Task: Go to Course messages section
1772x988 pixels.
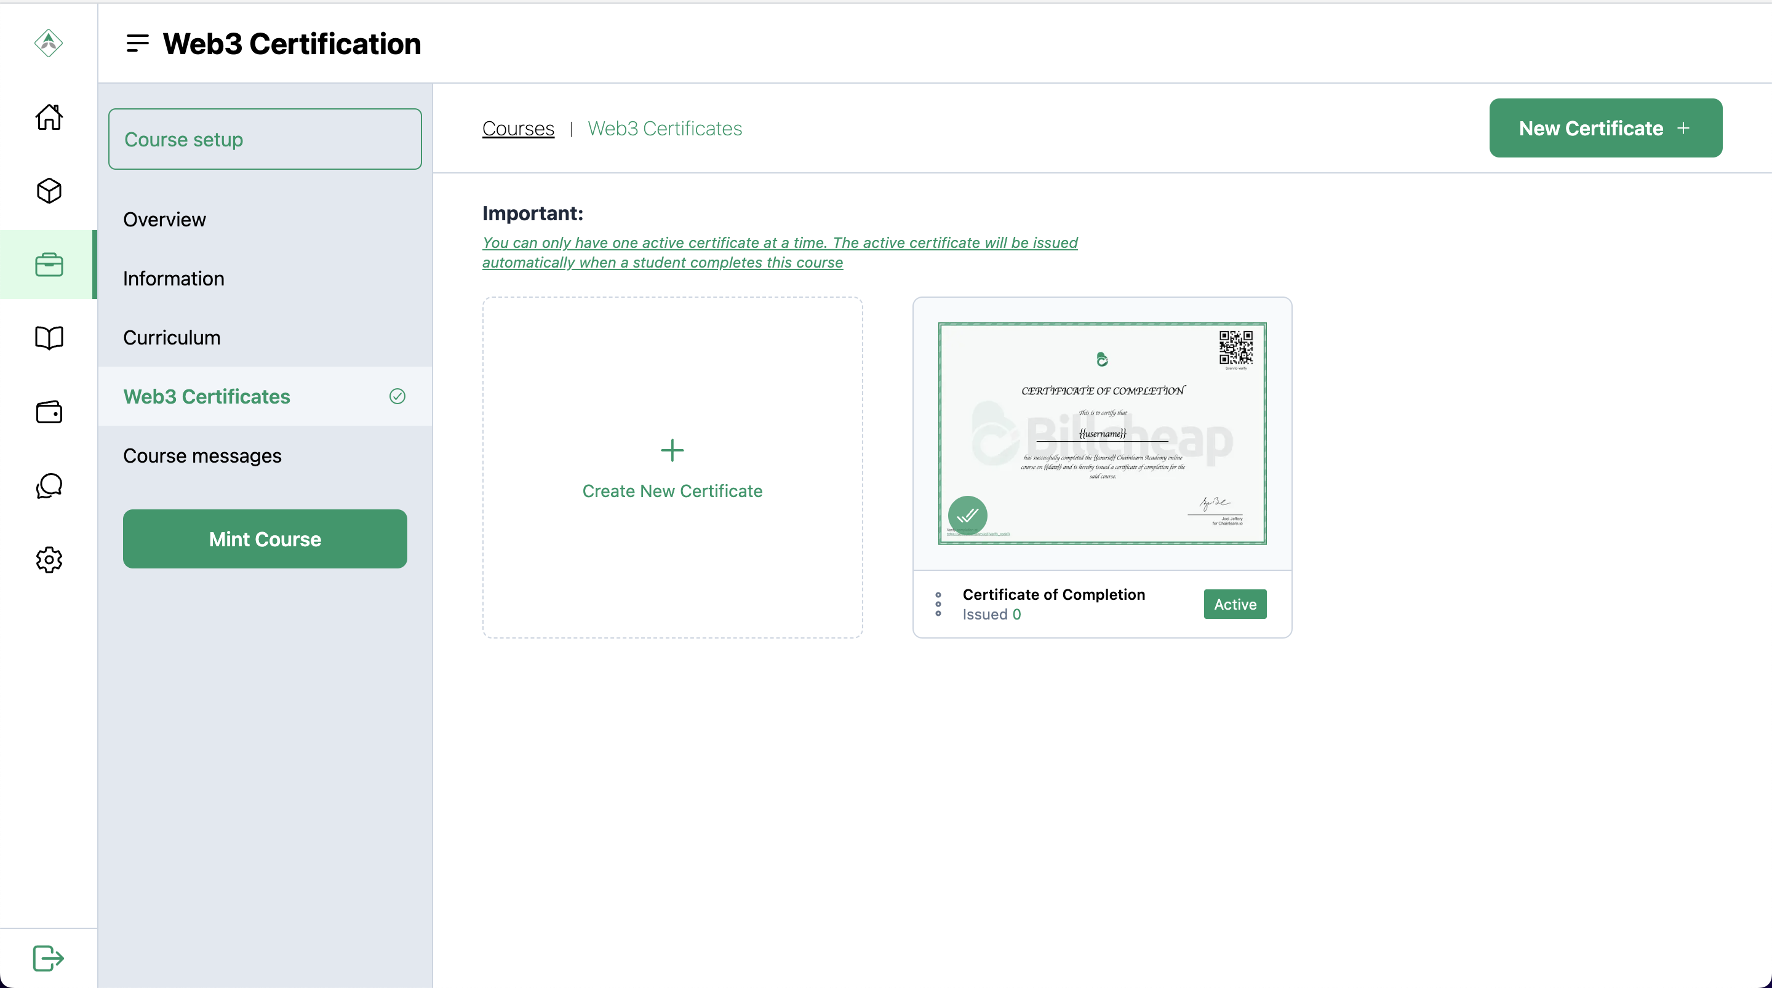Action: pyautogui.click(x=202, y=455)
